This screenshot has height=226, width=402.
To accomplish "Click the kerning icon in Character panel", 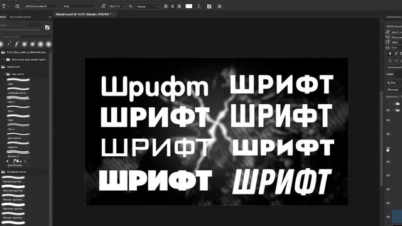I will 388,38.
